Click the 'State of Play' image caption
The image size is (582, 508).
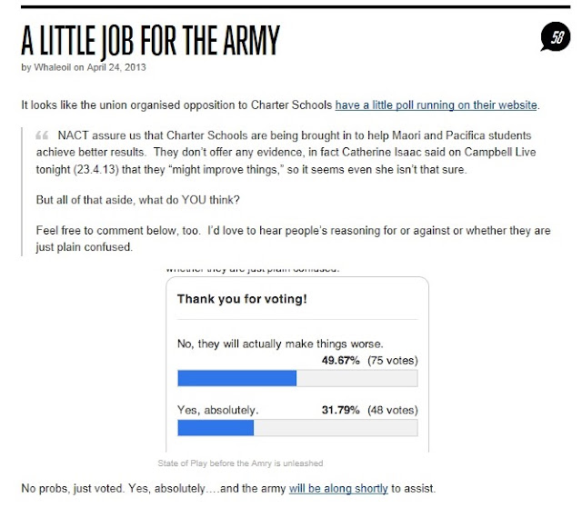tap(240, 463)
